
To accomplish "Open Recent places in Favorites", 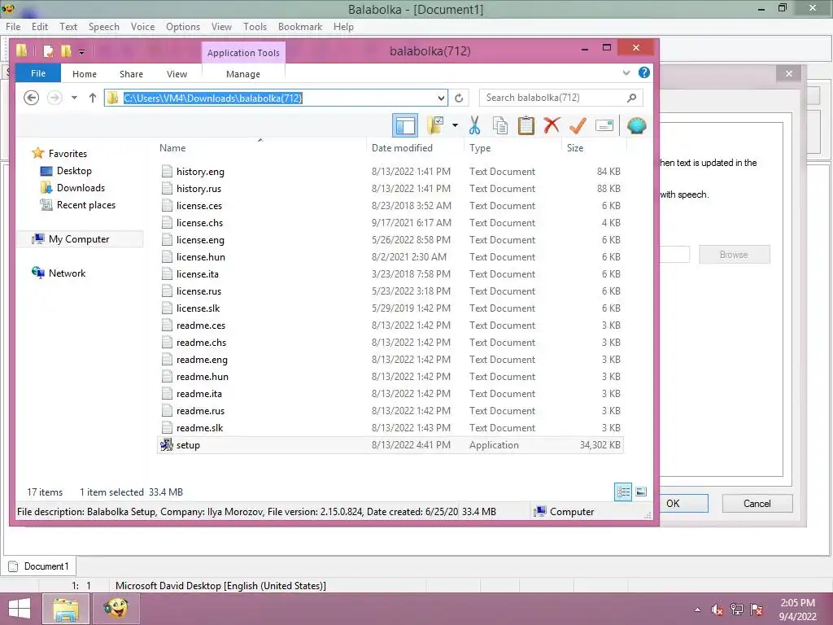I will [86, 204].
